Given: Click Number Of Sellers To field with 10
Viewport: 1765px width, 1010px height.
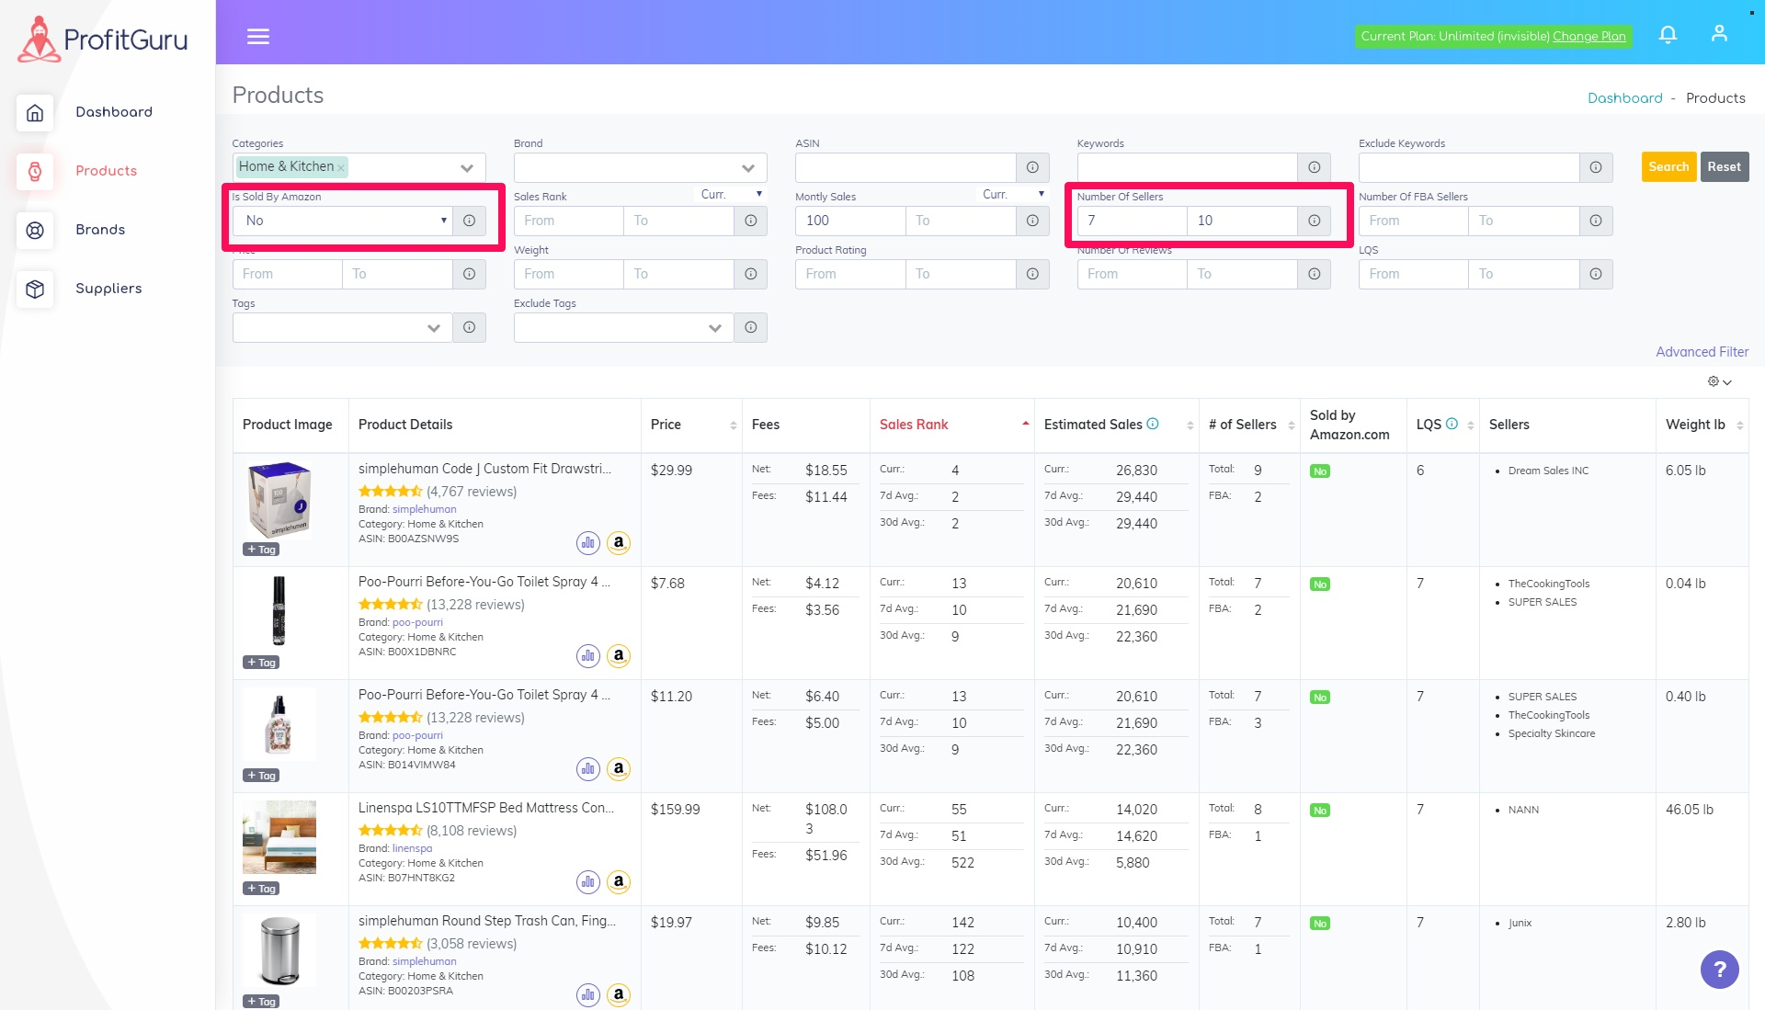Looking at the screenshot, I should click(1242, 221).
